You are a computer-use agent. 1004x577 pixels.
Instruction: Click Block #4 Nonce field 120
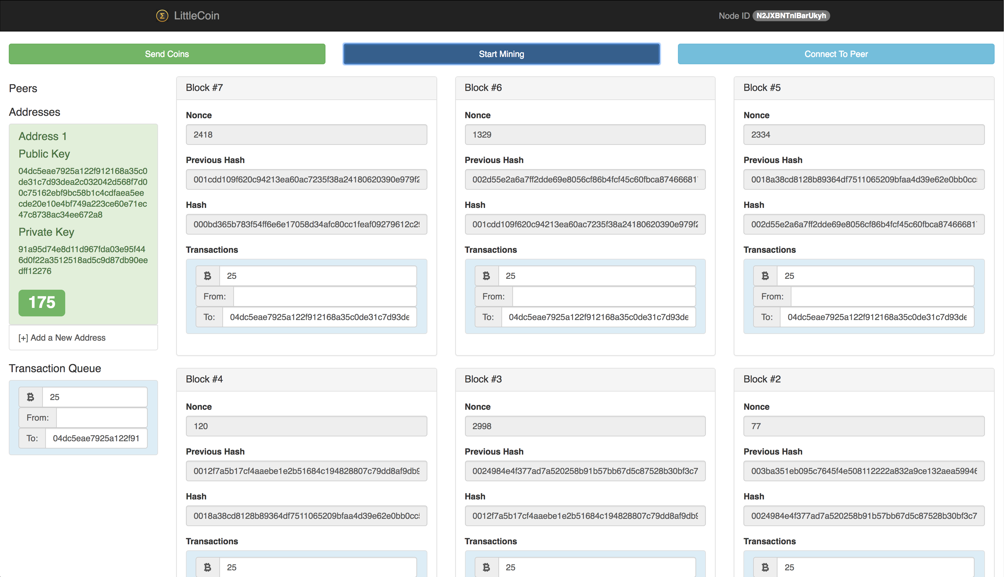(306, 426)
